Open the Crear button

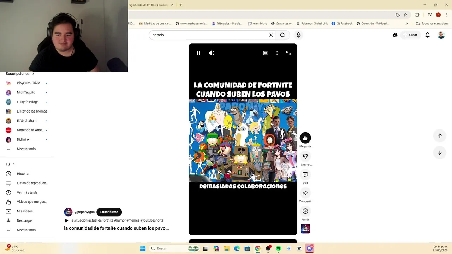[x=410, y=35]
